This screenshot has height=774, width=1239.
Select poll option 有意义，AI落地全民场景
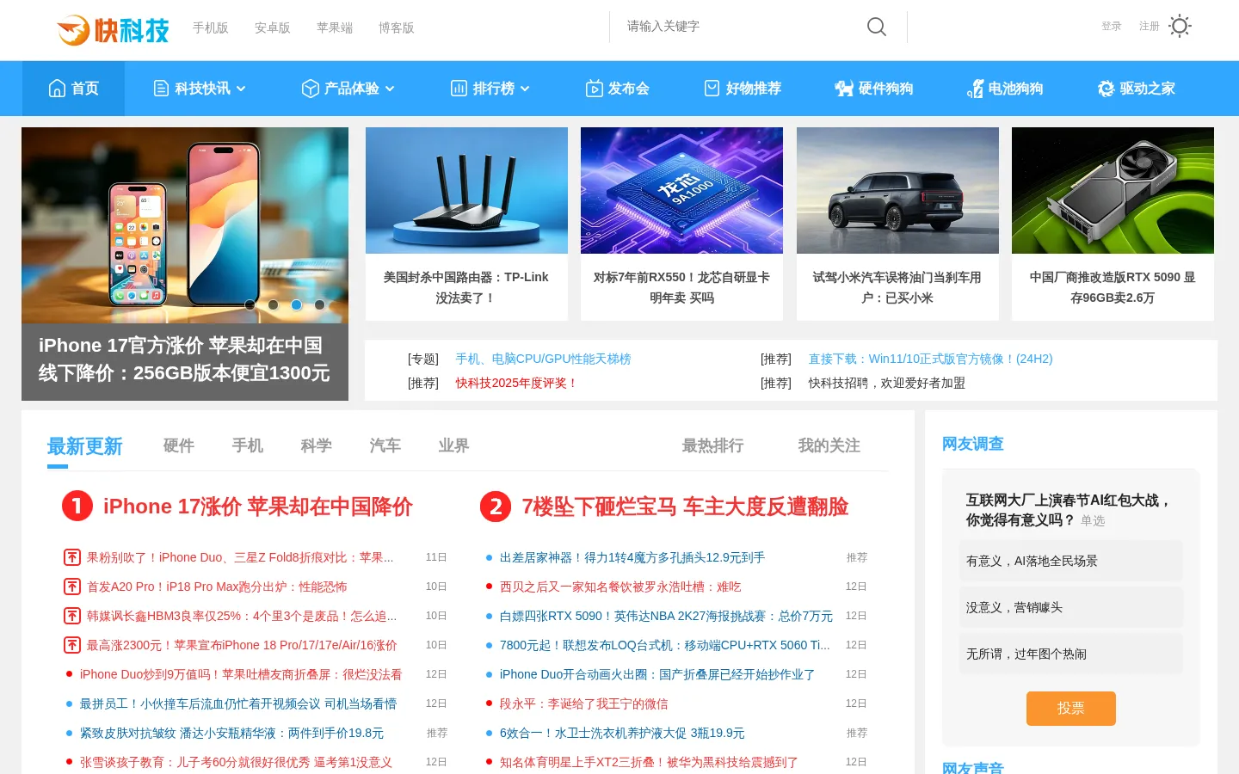[1071, 561]
